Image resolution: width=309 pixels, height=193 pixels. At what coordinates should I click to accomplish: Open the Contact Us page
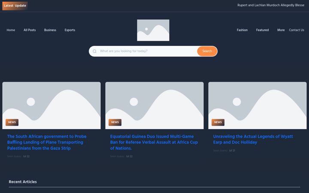297,30
